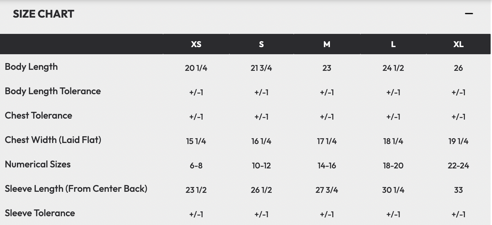Click the XL sleeve length value 33
Viewport: 492px width, 225px height.
pyautogui.click(x=458, y=190)
